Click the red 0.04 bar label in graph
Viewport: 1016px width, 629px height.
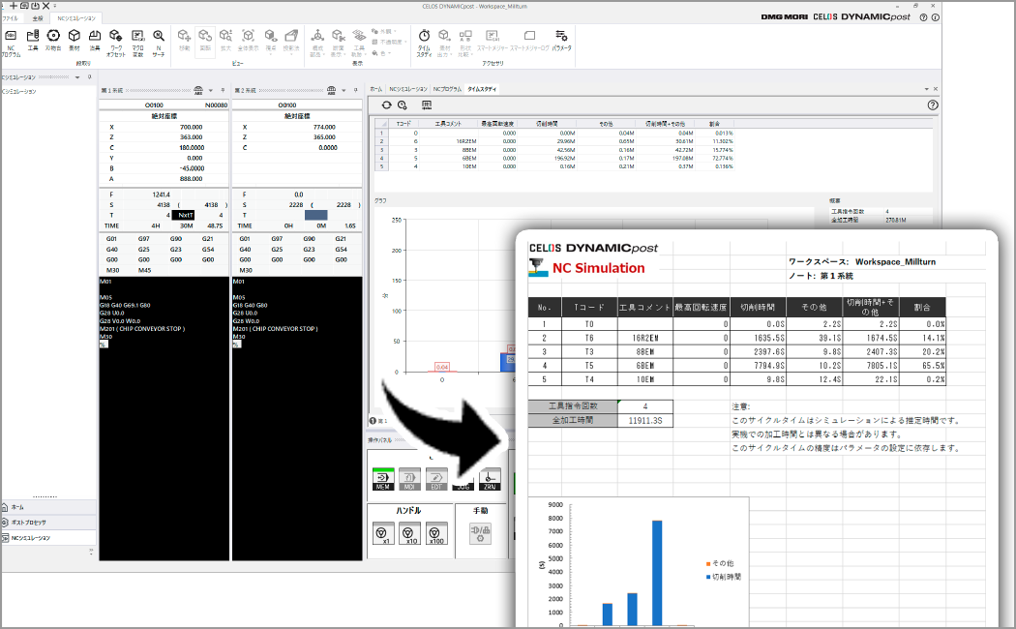pos(442,368)
